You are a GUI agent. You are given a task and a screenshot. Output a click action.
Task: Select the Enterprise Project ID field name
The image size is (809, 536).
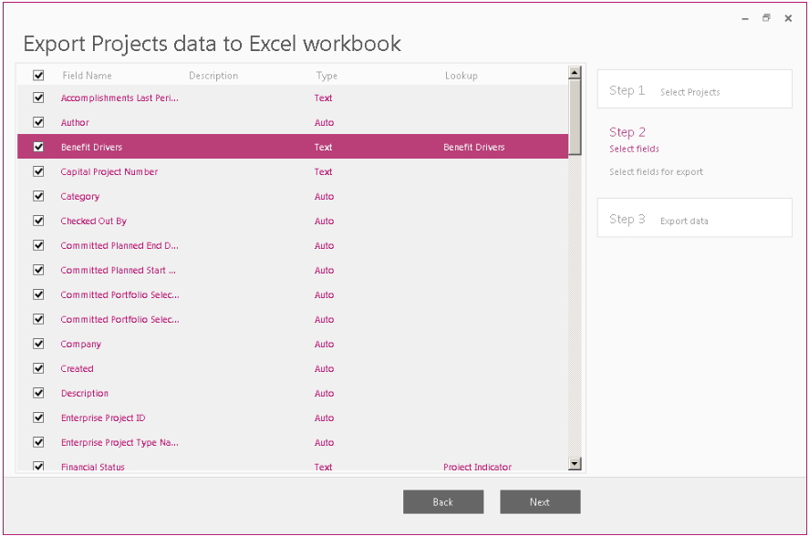tap(103, 417)
